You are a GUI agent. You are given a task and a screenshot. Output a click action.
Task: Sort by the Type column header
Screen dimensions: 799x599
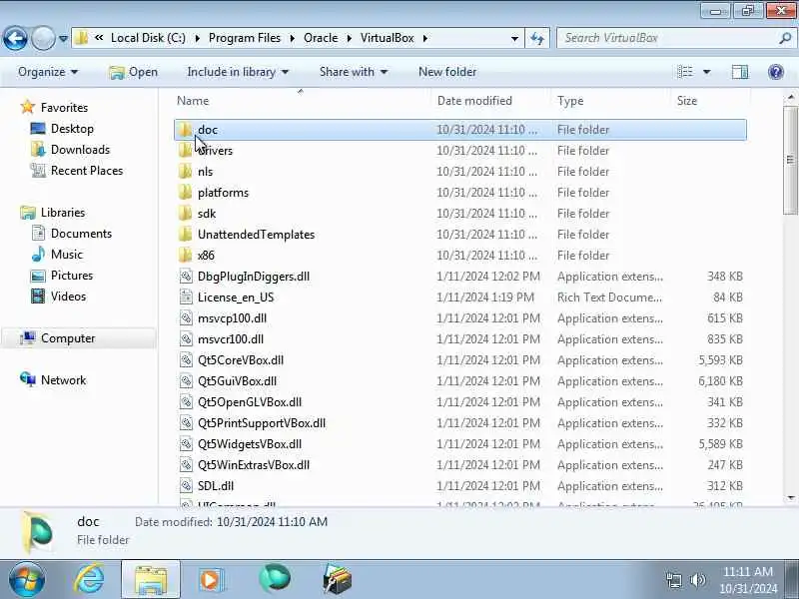pyautogui.click(x=610, y=101)
